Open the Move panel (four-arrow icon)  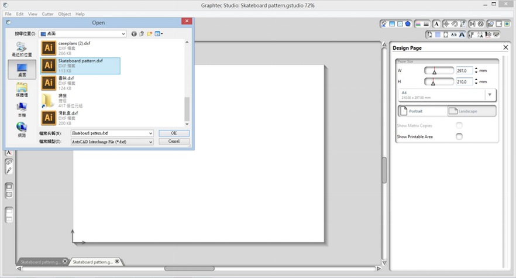click(x=446, y=24)
